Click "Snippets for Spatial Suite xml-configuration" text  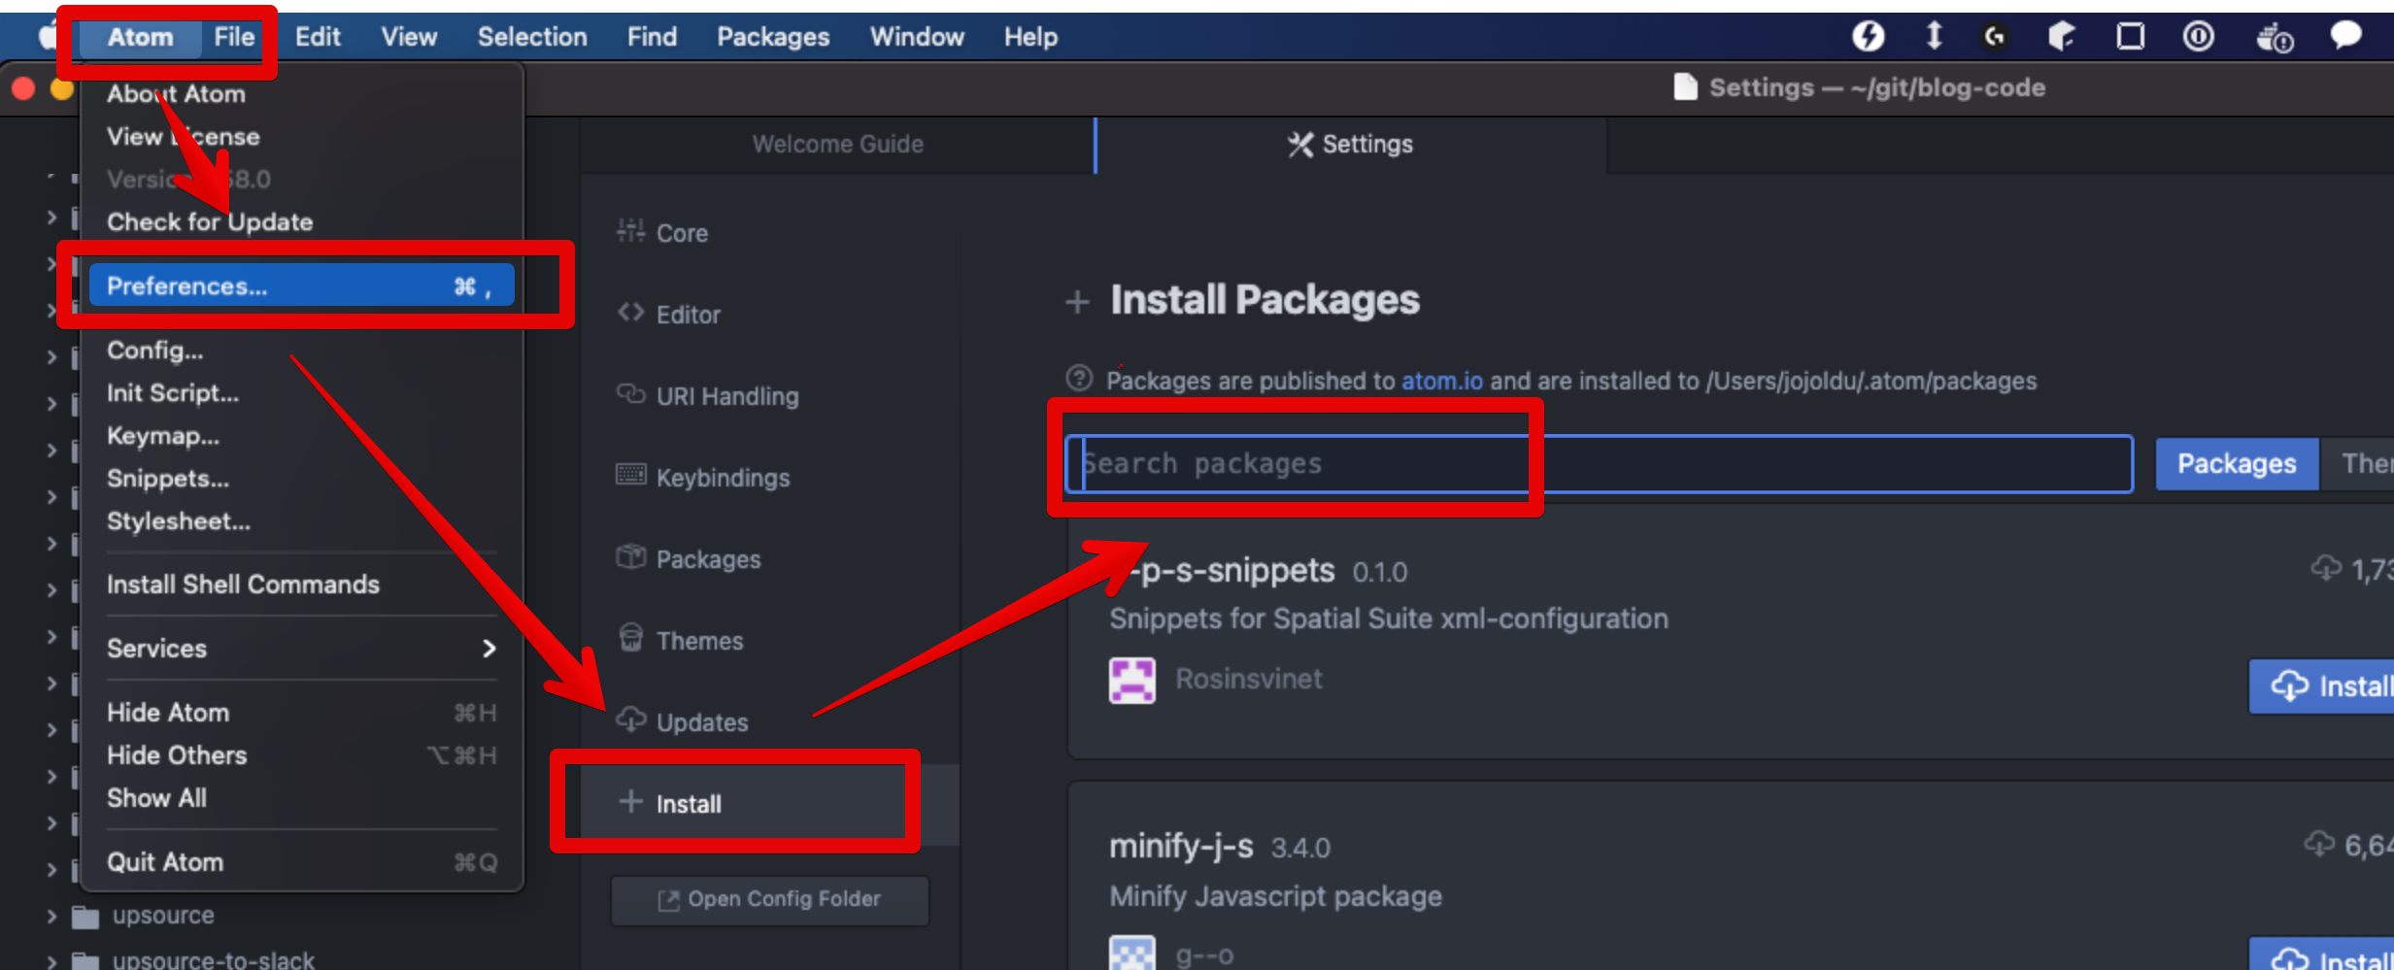coord(1389,619)
